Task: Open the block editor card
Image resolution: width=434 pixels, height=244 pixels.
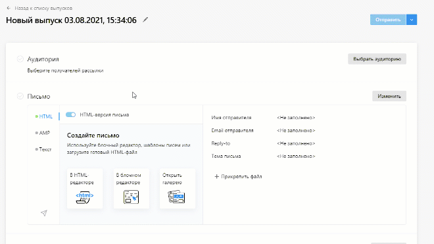Action: [x=132, y=189]
